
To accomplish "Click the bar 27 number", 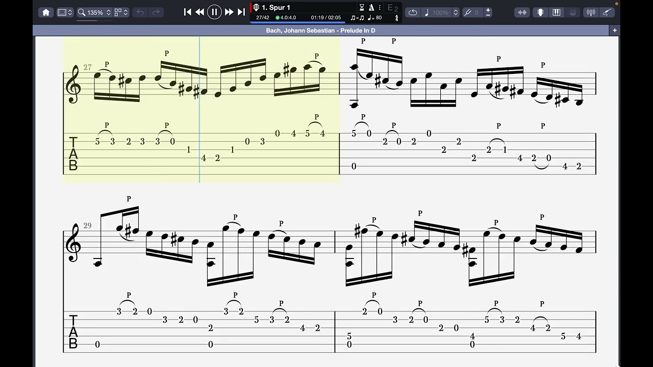I will point(88,67).
